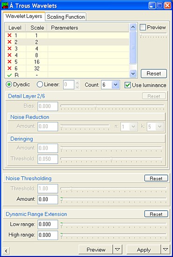
Task: Click the Bias input field
Action: pyautogui.click(x=48, y=106)
